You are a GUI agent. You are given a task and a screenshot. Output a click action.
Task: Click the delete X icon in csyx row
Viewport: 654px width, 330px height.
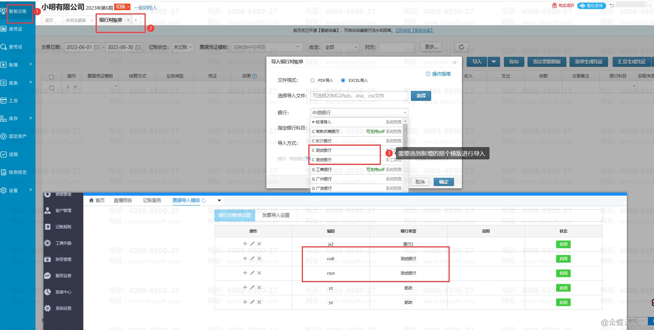coord(259,273)
